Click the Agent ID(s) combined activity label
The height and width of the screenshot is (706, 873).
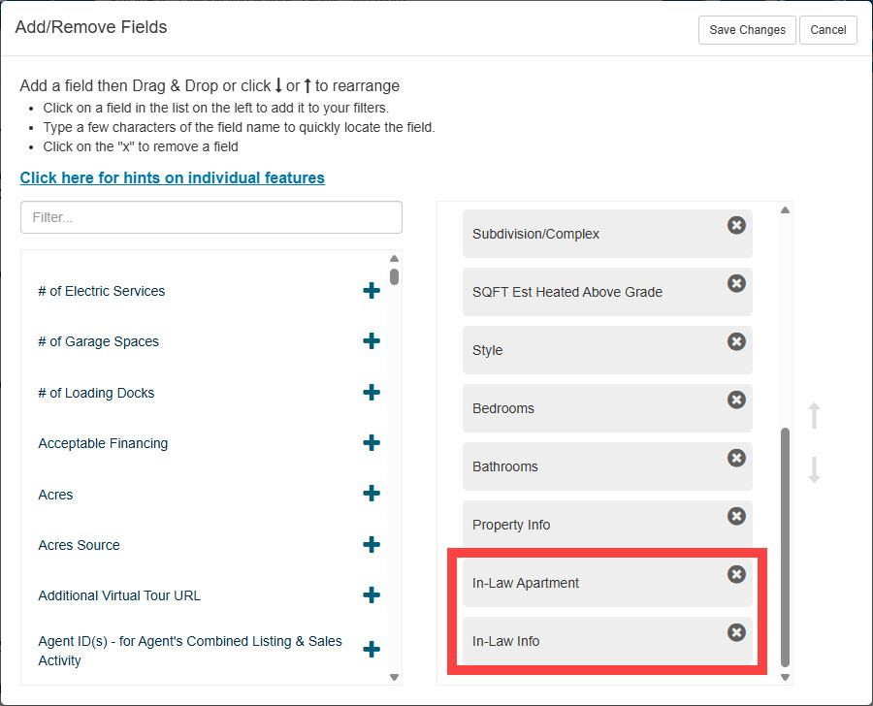190,651
